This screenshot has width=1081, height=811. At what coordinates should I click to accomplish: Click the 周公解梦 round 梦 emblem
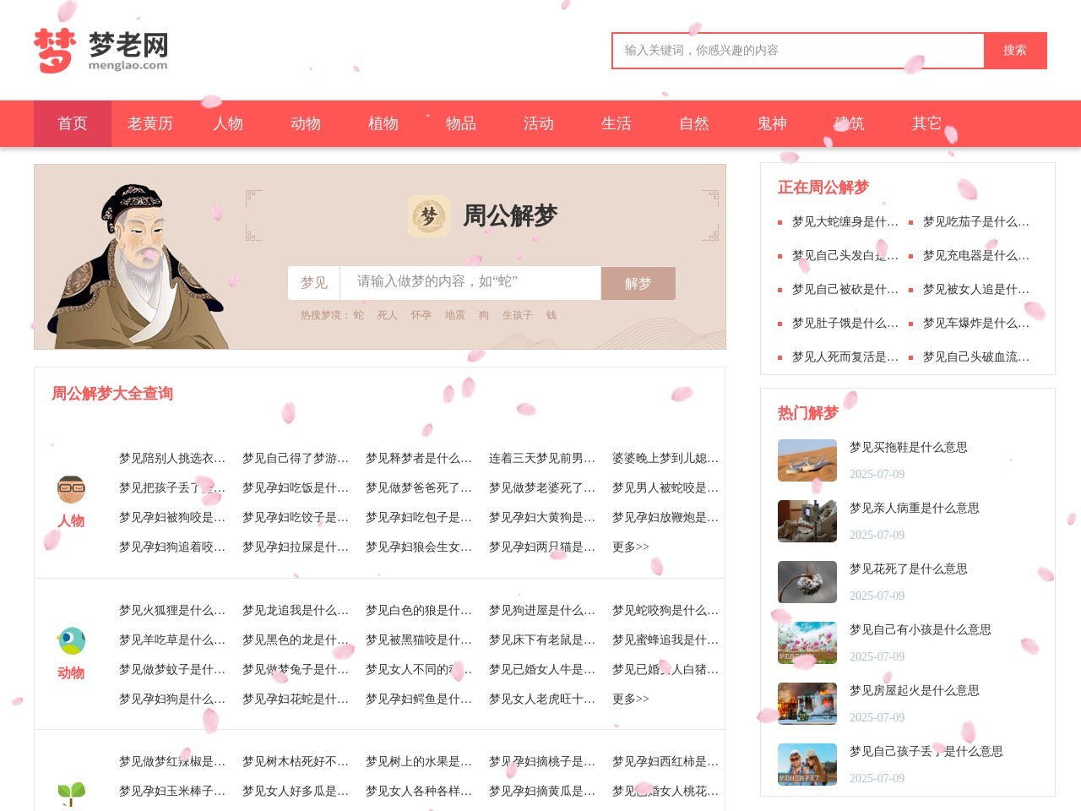[x=428, y=216]
